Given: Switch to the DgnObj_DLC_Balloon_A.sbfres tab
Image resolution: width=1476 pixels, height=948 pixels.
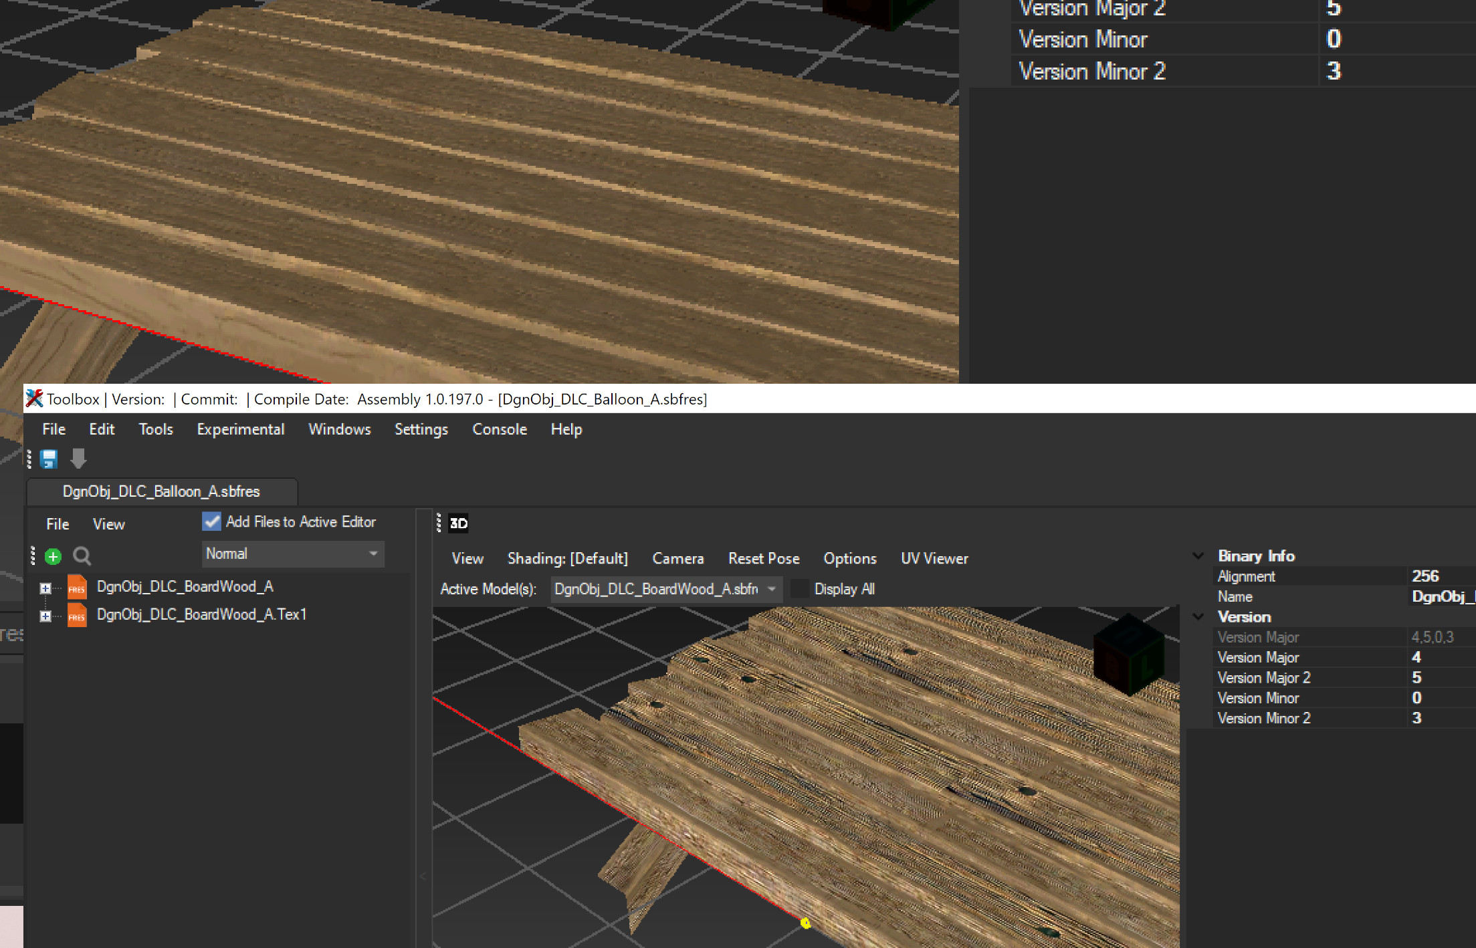Looking at the screenshot, I should pyautogui.click(x=162, y=491).
